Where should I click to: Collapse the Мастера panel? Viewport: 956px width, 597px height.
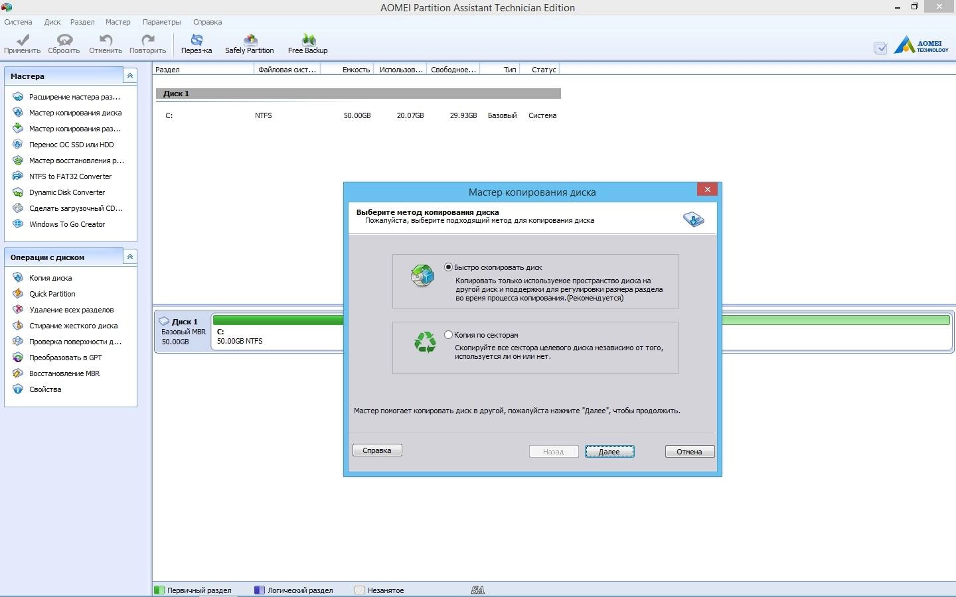130,76
